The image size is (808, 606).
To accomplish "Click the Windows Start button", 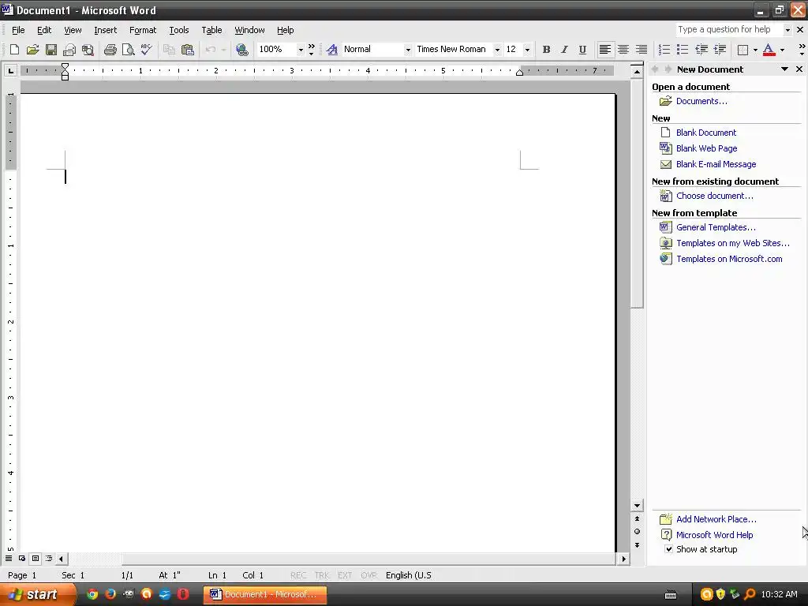I will point(37,594).
